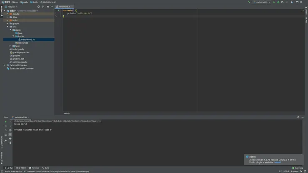Toggle soft-wrap in Run console

pyautogui.click(x=10, y=130)
